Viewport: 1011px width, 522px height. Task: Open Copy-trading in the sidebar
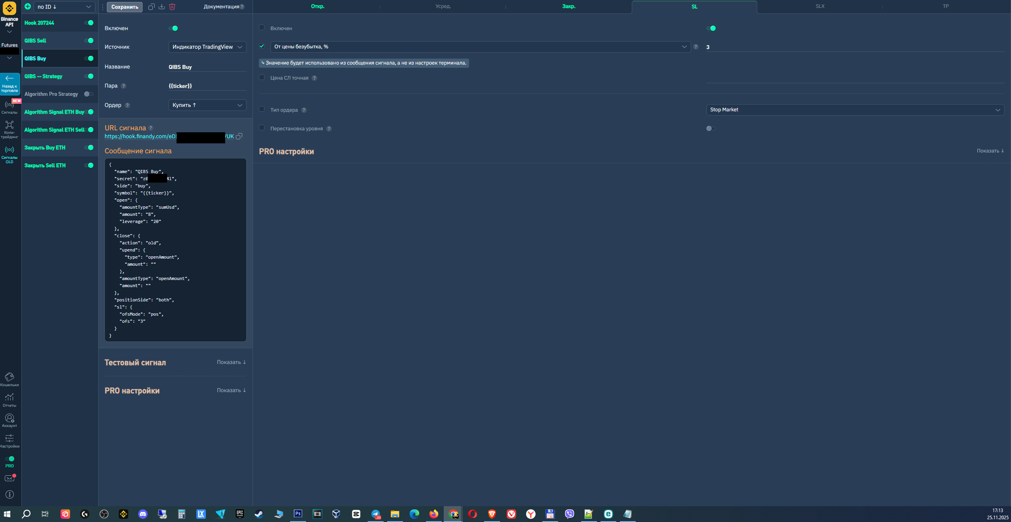coord(10,130)
